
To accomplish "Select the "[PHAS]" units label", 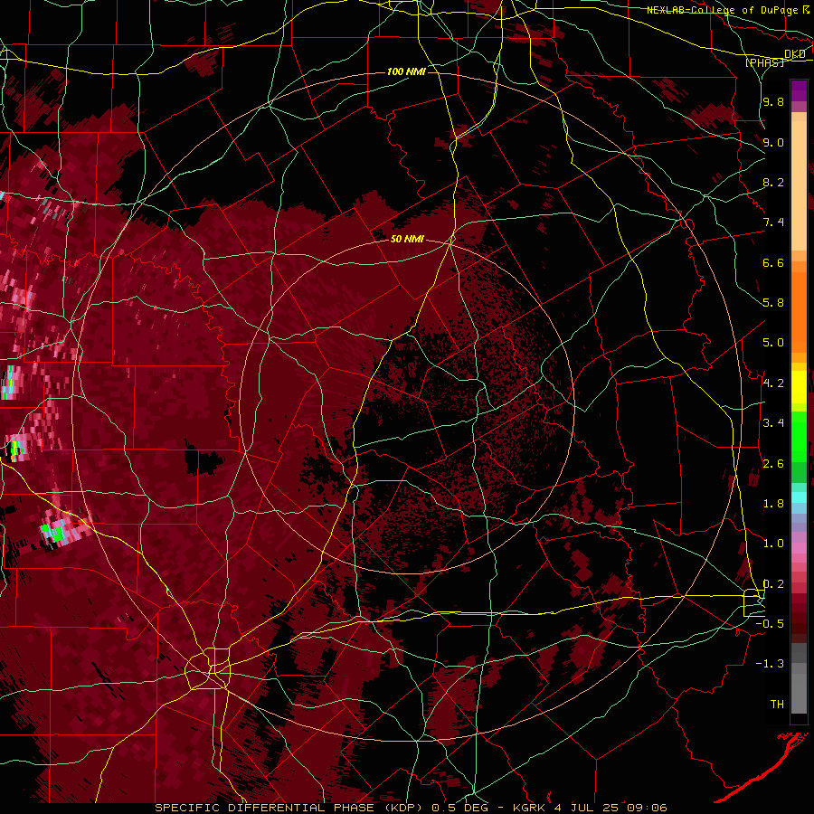I will click(x=764, y=62).
